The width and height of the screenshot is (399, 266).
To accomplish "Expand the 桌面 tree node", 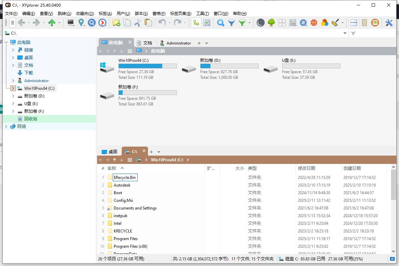I will [13, 58].
